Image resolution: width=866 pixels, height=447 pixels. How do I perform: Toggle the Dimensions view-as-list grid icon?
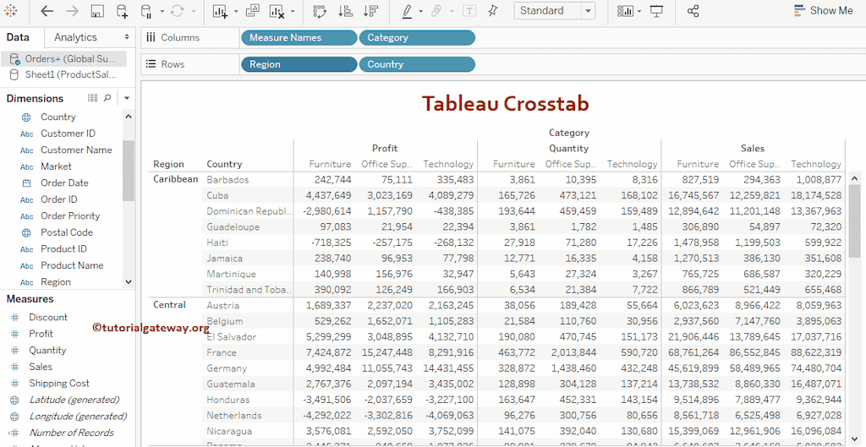93,98
